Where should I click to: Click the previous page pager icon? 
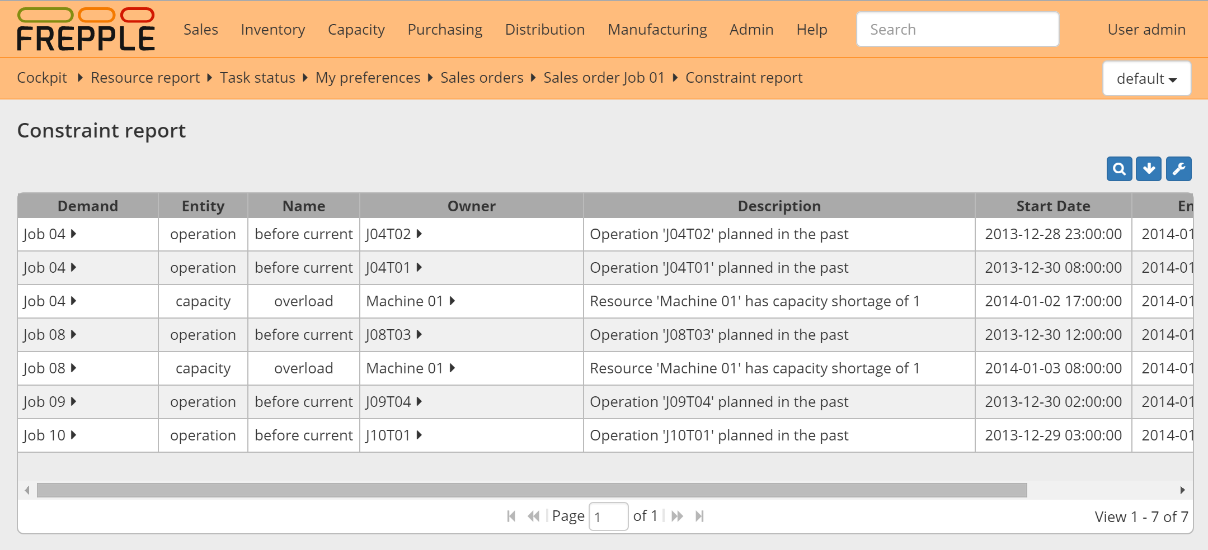[533, 515]
